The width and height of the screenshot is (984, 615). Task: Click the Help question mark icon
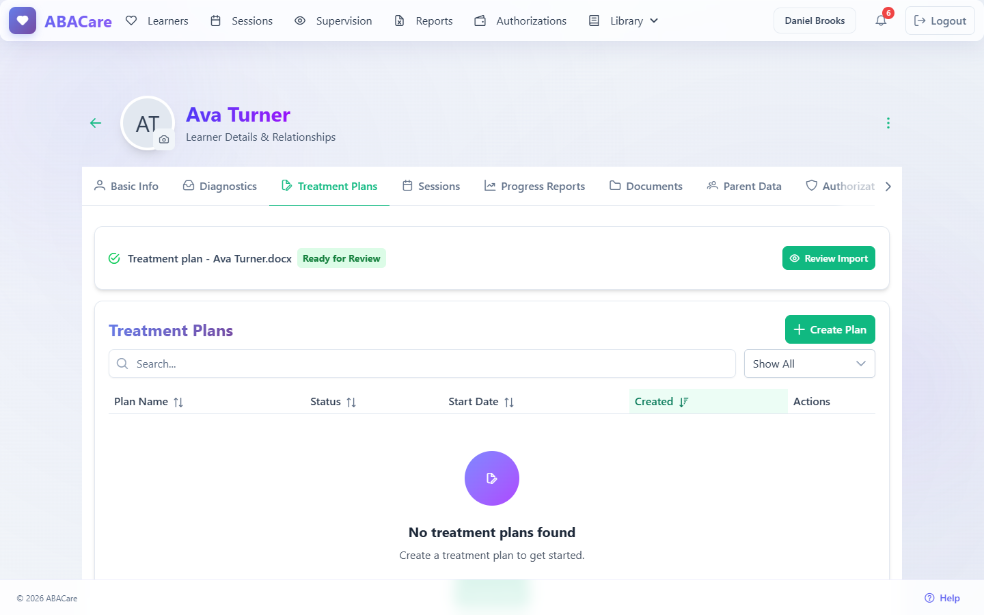[x=929, y=598]
